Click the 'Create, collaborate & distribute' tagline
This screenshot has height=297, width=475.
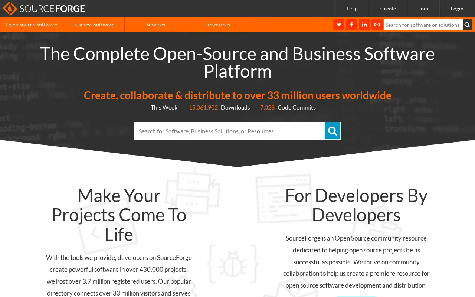click(237, 95)
